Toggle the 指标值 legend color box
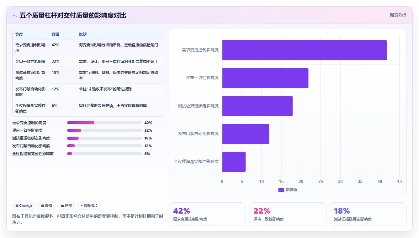 281,190
